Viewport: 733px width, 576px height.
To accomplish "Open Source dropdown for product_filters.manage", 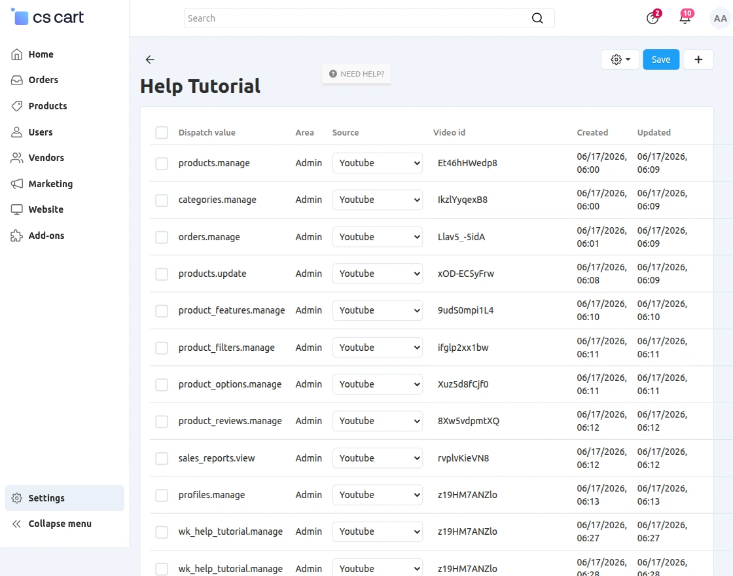I will click(377, 348).
